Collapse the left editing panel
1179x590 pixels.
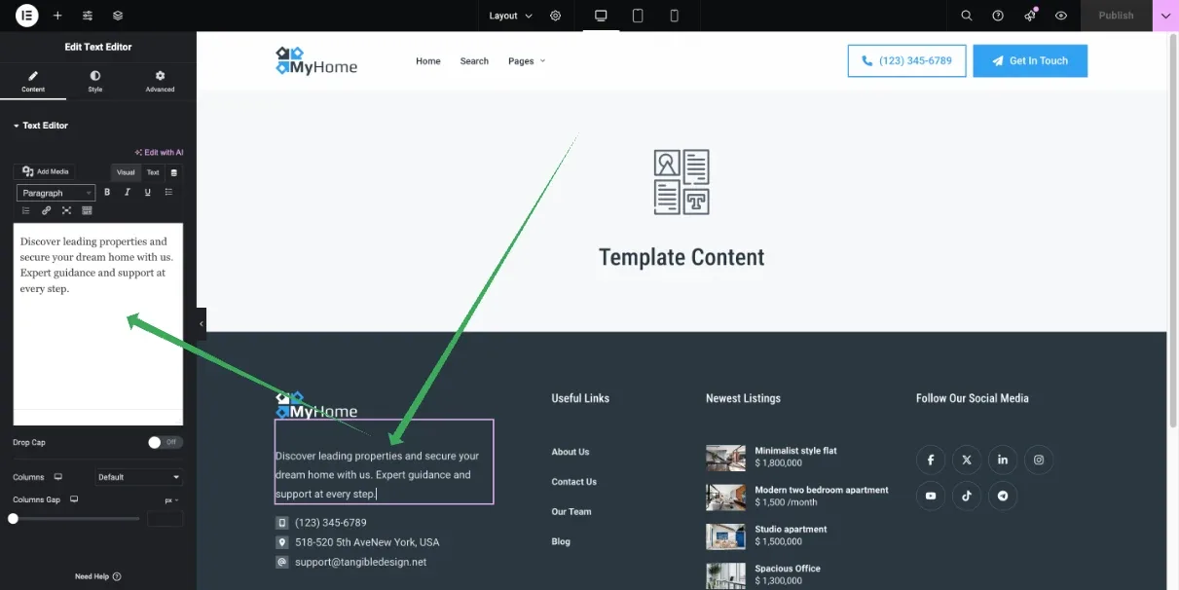[202, 323]
